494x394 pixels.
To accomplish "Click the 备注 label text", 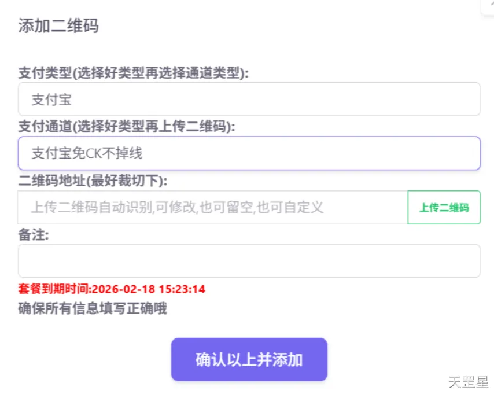I will tap(34, 234).
